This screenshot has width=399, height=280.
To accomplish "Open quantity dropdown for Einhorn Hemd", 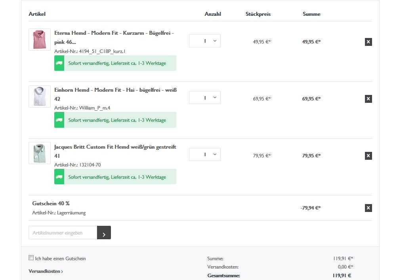I will pyautogui.click(x=205, y=98).
